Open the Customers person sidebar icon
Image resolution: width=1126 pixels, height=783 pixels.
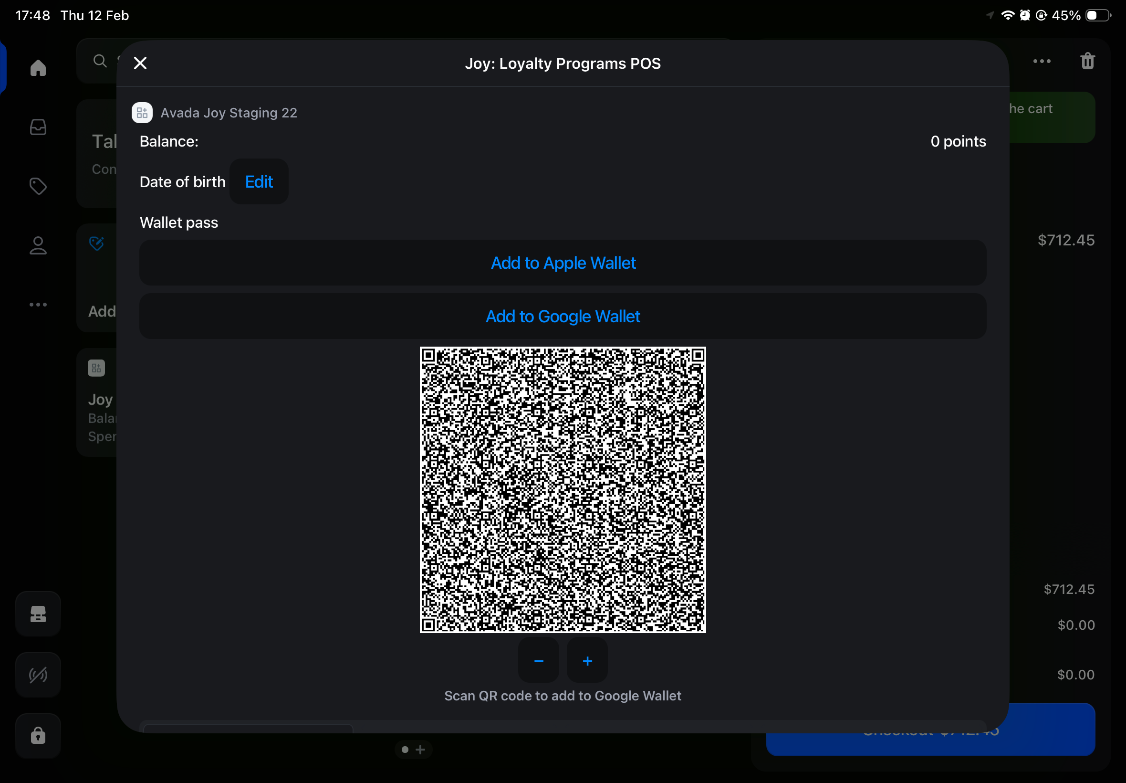(38, 245)
